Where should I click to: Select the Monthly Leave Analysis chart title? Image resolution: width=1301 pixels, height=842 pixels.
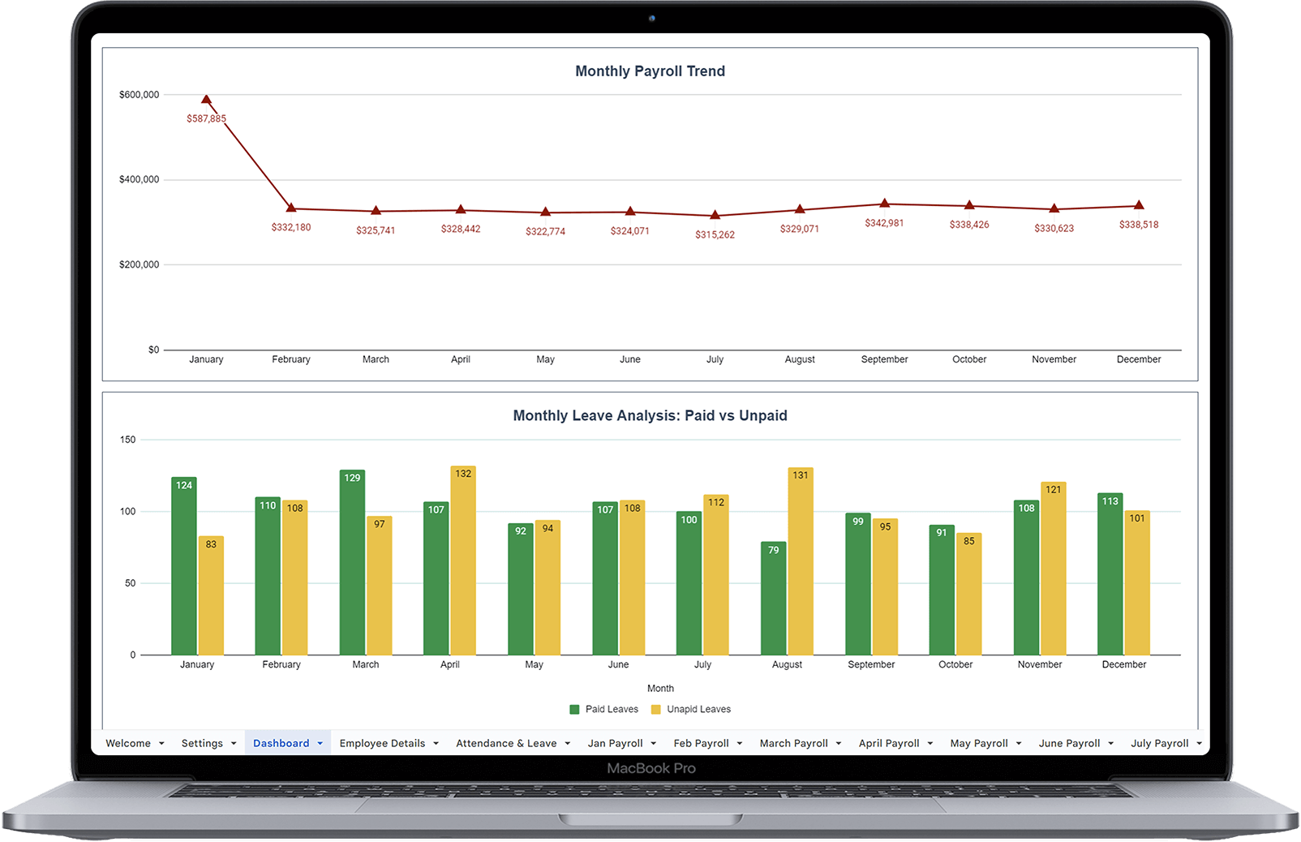tap(650, 415)
